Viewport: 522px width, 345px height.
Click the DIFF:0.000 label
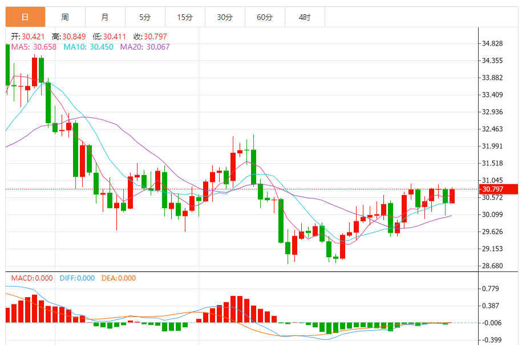click(77, 278)
